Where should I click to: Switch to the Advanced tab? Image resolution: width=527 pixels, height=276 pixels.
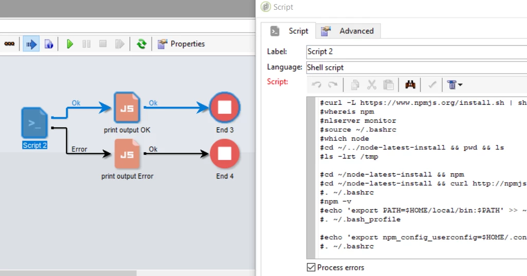point(348,31)
